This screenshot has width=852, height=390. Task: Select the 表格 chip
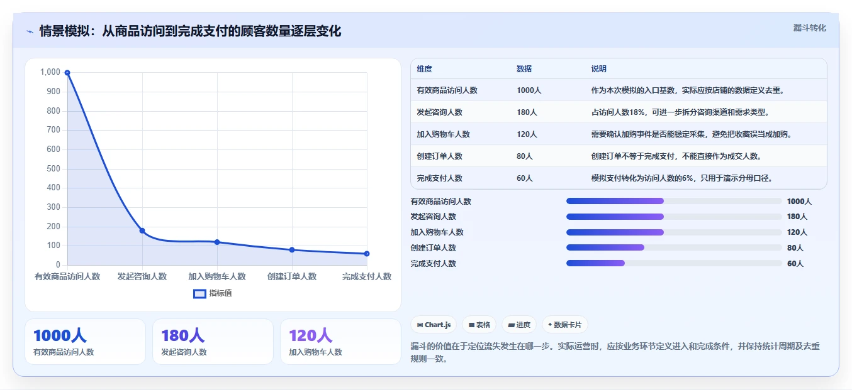(479, 325)
